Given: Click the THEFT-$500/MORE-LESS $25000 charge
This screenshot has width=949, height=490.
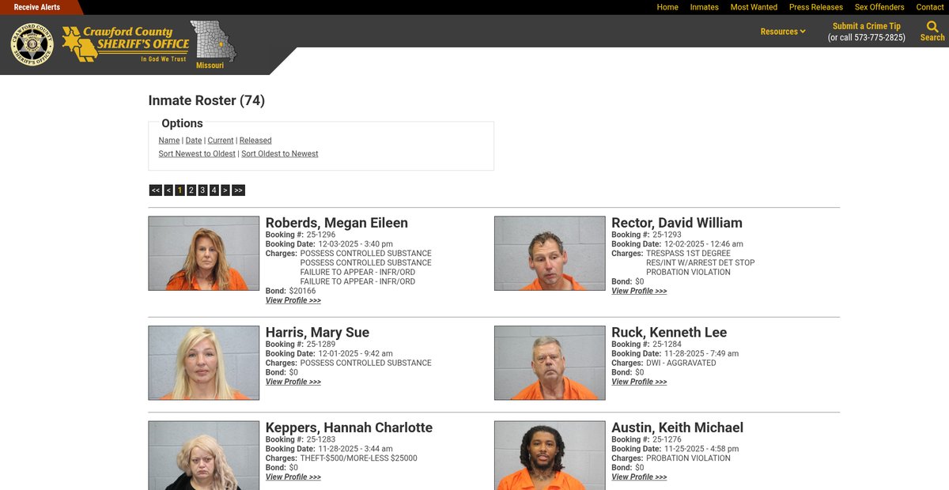Looking at the screenshot, I should click(x=359, y=458).
